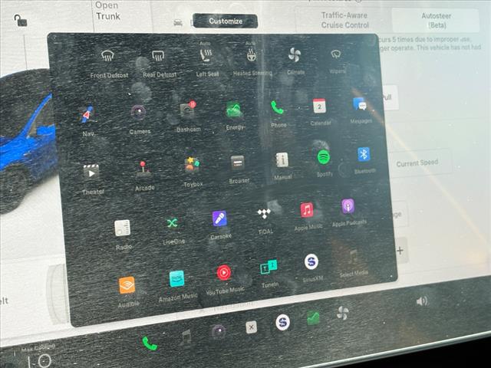Tap the small car icon beside Customize
This screenshot has height=368, width=491.
[178, 22]
